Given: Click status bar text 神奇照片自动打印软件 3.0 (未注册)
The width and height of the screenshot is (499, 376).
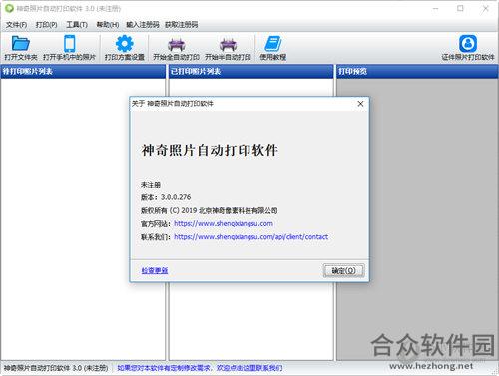Looking at the screenshot, I should (56, 368).
